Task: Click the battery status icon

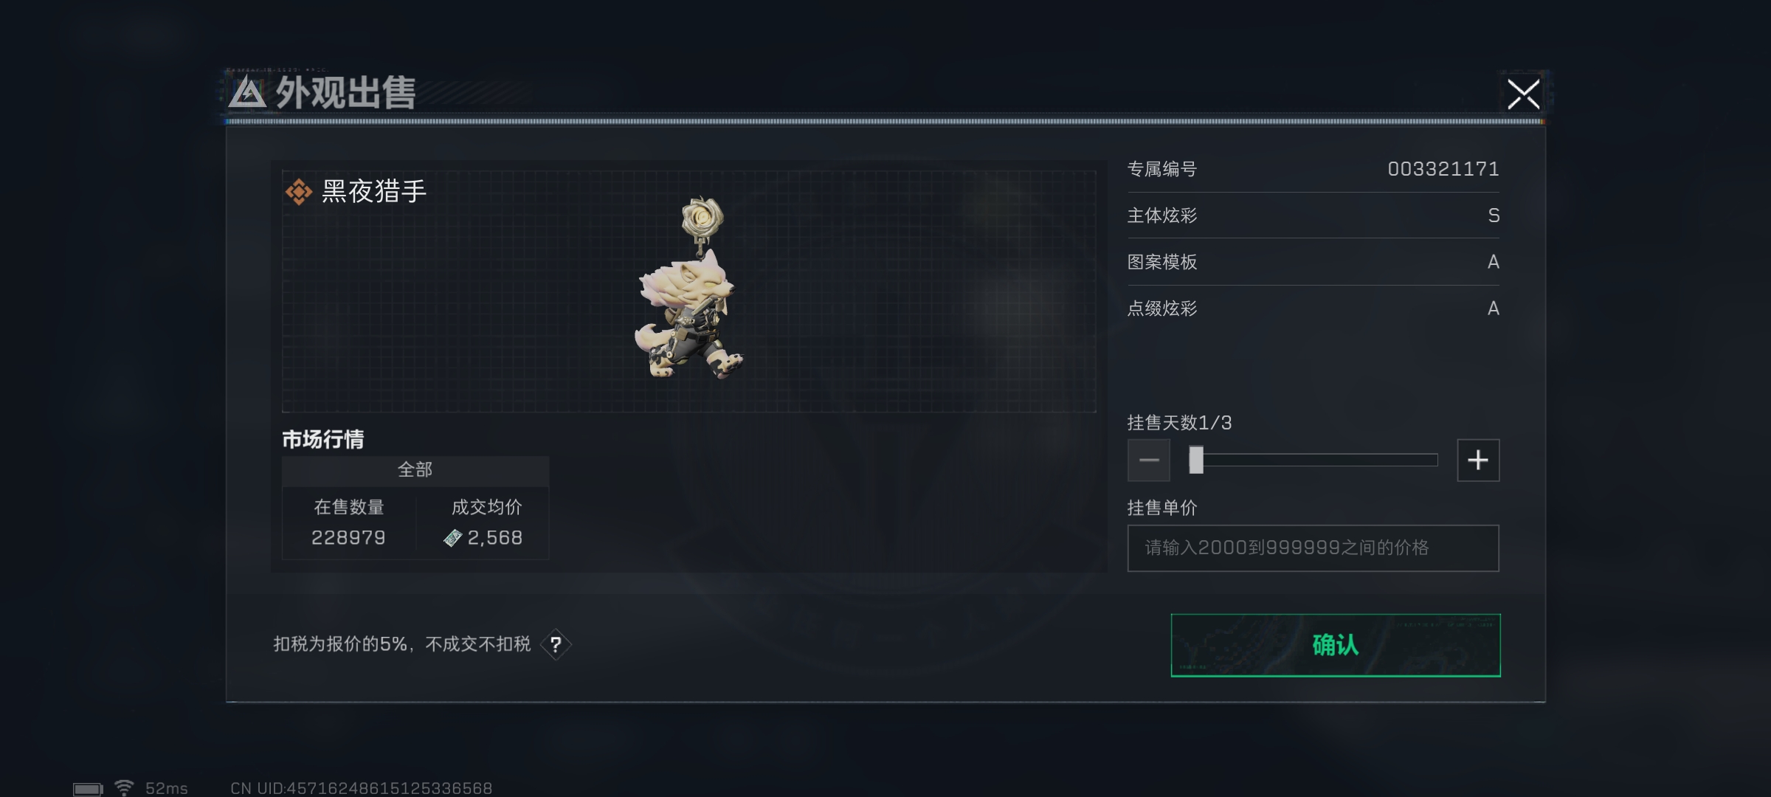Action: click(x=88, y=789)
